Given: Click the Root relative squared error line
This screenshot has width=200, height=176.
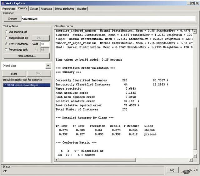Looking at the screenshot, I should (97, 105).
